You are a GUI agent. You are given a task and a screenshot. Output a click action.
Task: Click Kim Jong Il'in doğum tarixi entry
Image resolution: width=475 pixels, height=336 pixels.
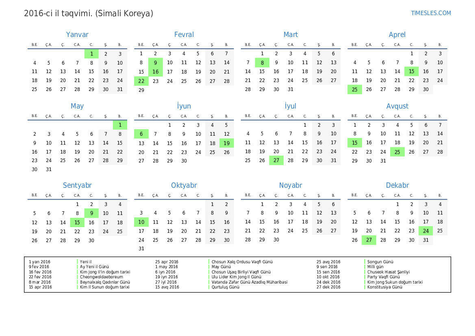click(x=105, y=272)
